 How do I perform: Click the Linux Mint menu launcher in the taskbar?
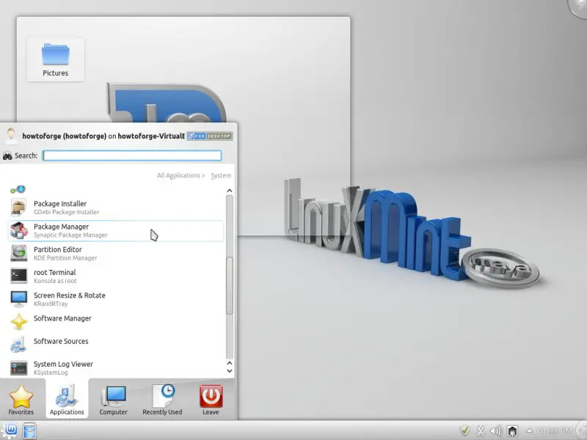coord(9,430)
